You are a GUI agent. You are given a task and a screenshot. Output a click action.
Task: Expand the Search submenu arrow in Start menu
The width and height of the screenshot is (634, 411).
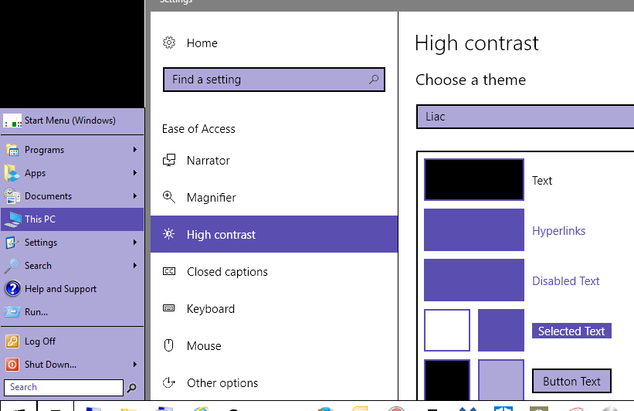[x=135, y=265]
